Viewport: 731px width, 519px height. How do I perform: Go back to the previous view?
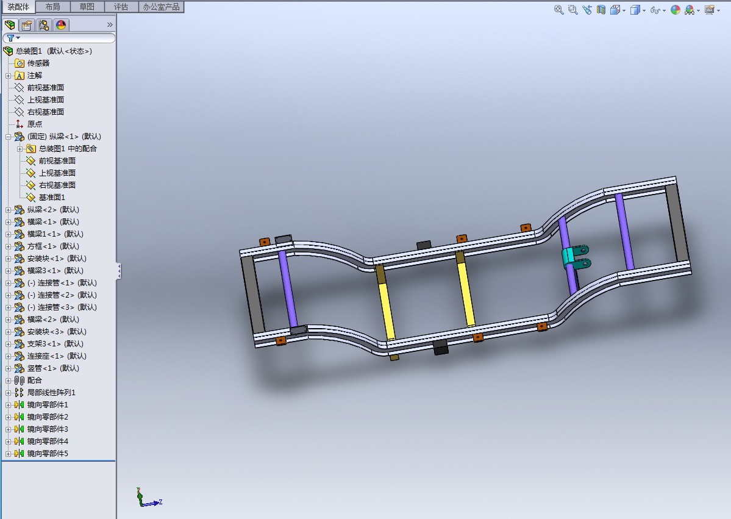[x=587, y=10]
